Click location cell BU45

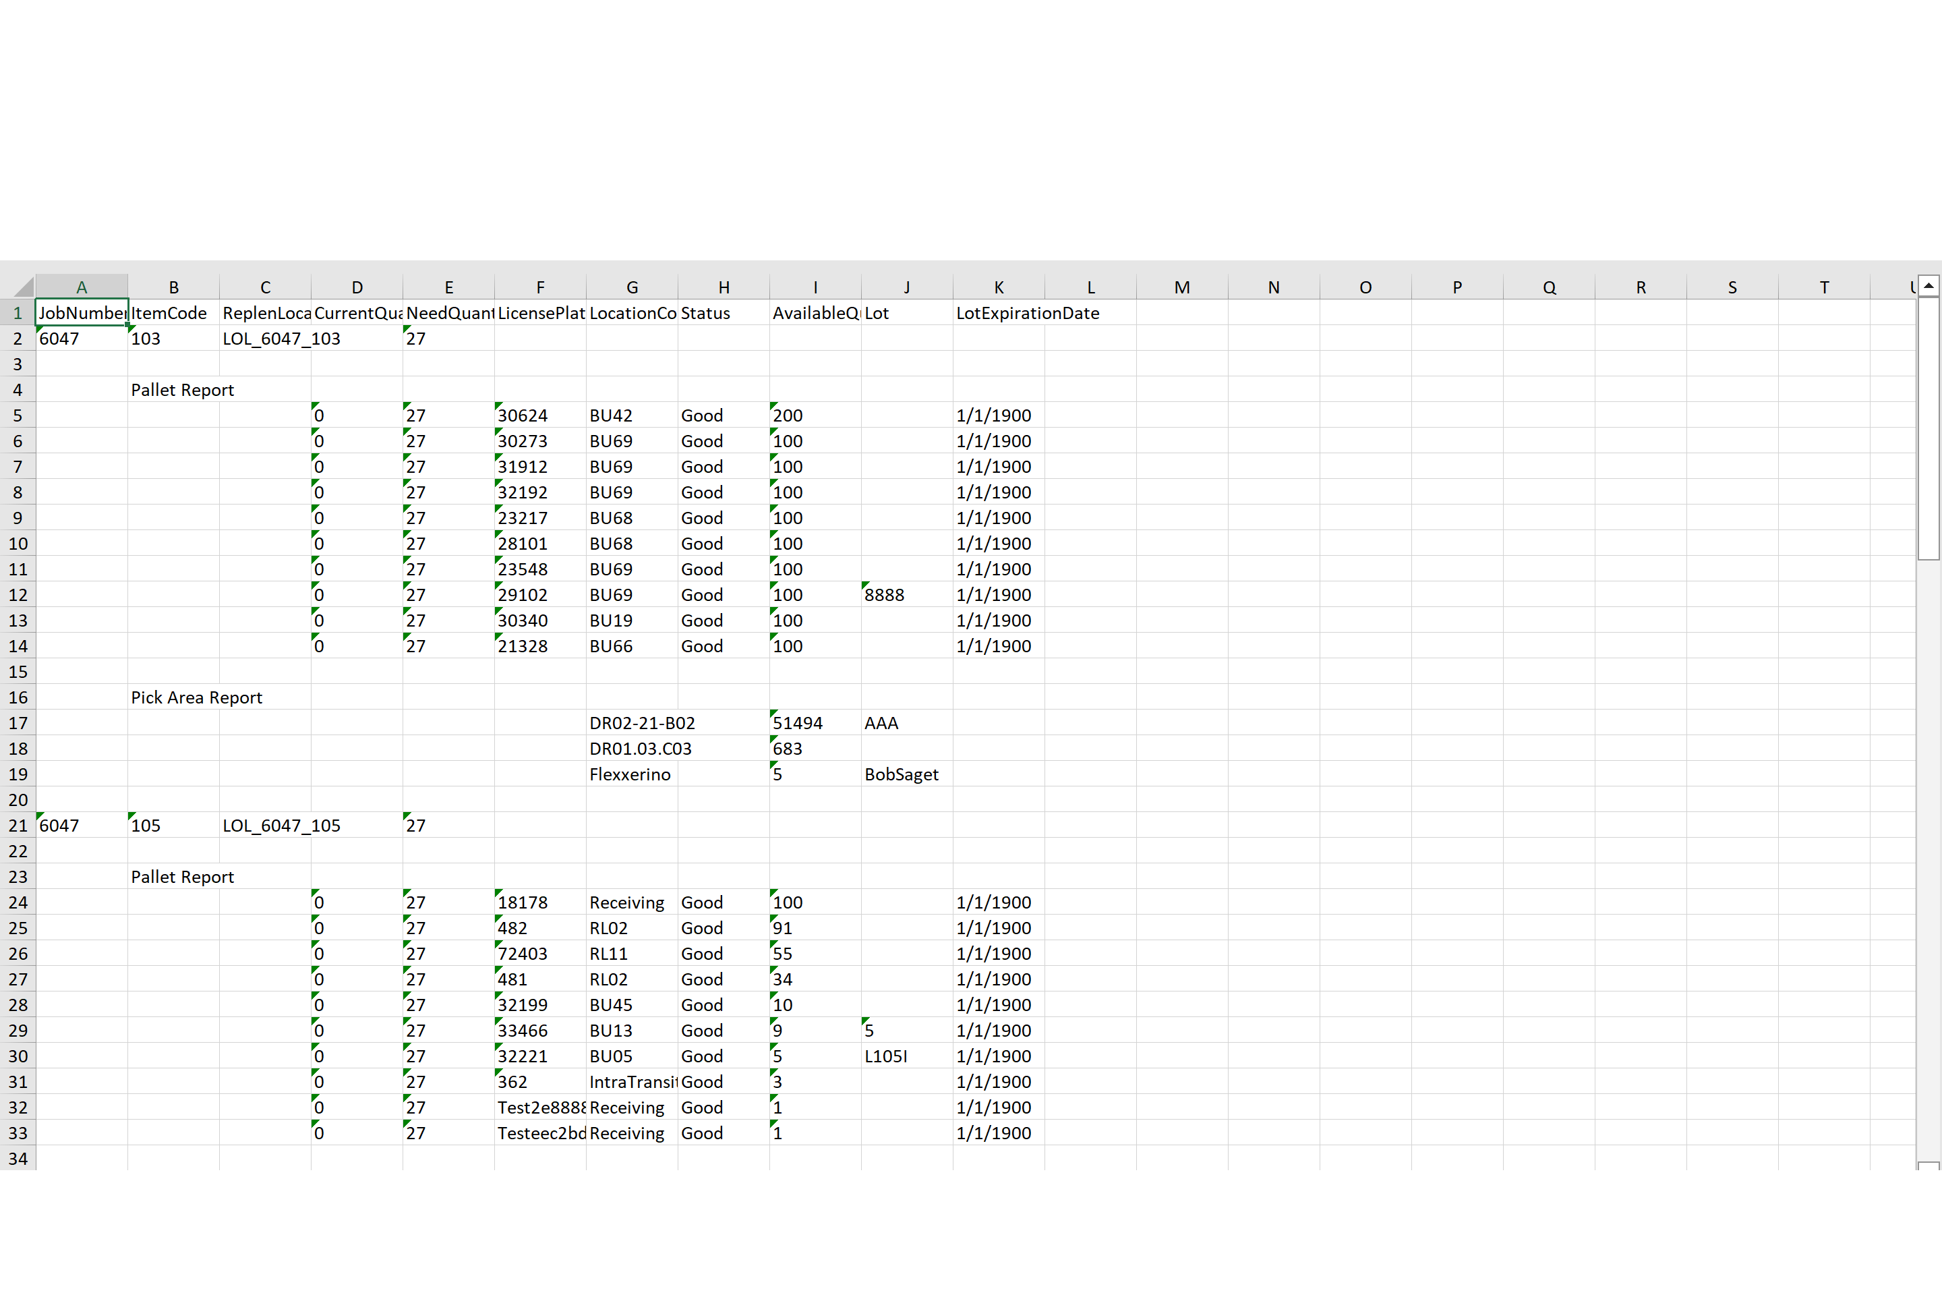coord(632,1004)
